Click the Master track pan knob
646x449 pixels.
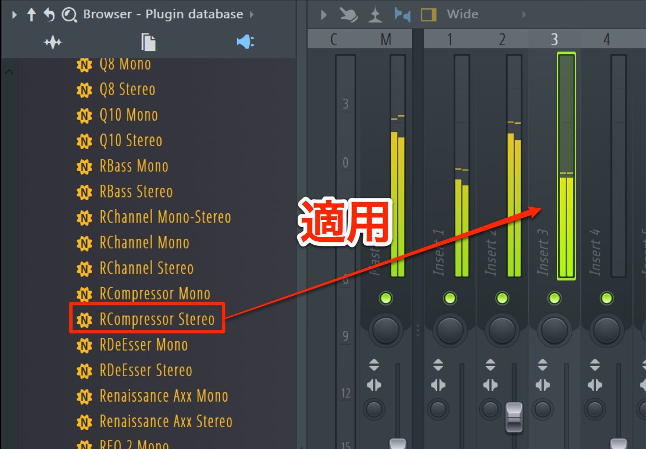click(x=386, y=330)
